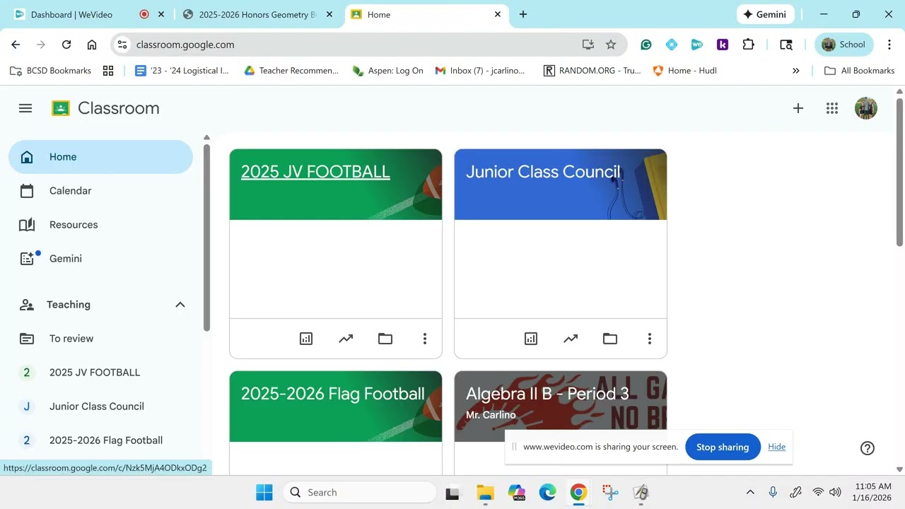Click the taskbar clock showing 11:05 AM
905x509 pixels.
coord(873,492)
